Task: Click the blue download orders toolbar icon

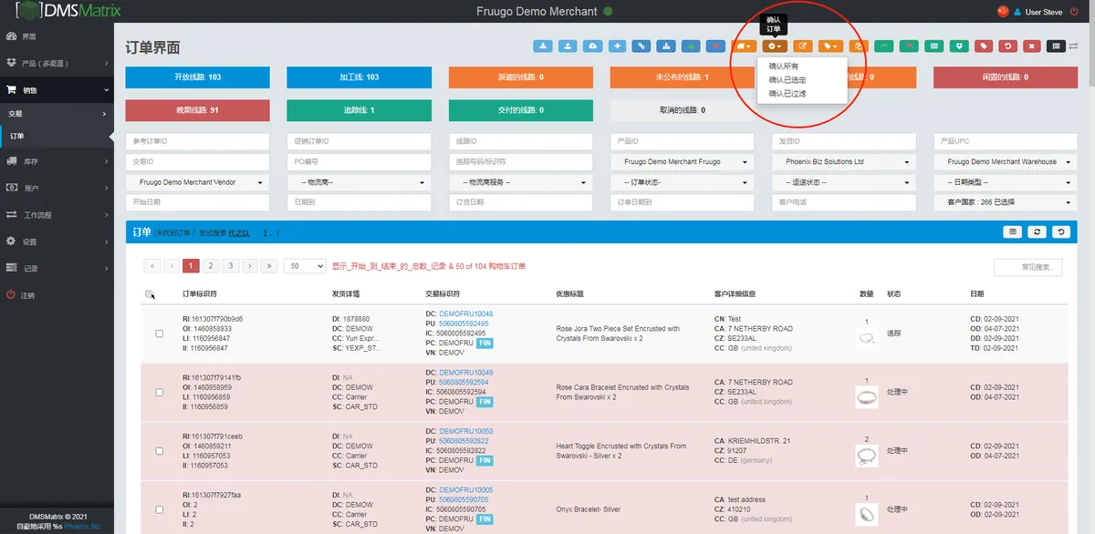Action: click(x=544, y=46)
